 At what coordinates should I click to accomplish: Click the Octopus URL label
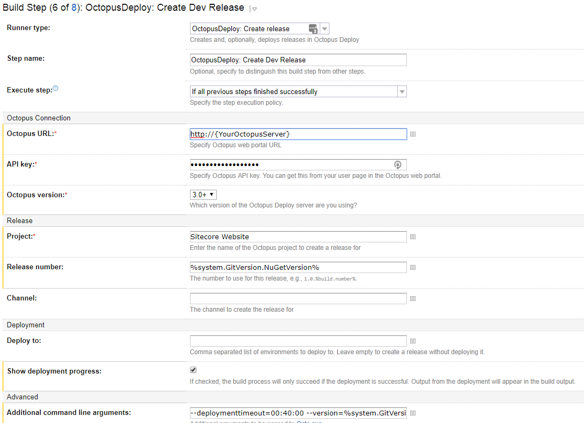click(x=32, y=133)
